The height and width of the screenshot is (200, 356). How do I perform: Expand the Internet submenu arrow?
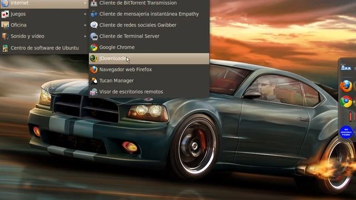click(x=85, y=3)
